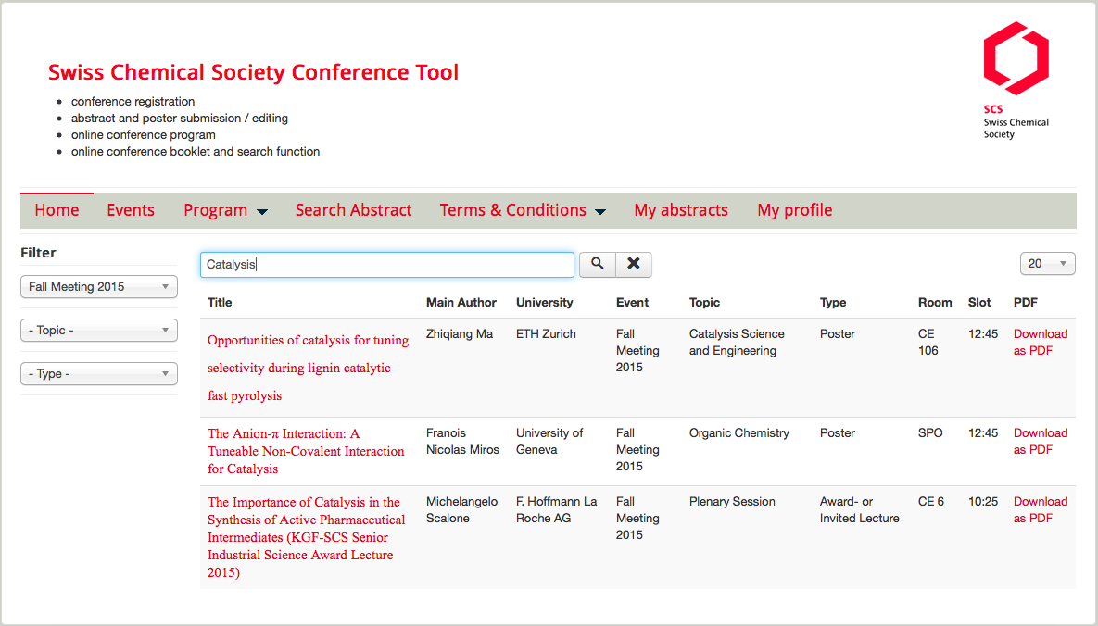Screen dimensions: 1098x626
Task: Open the Fall Meeting 2015 filter dropdown
Action: (x=98, y=287)
